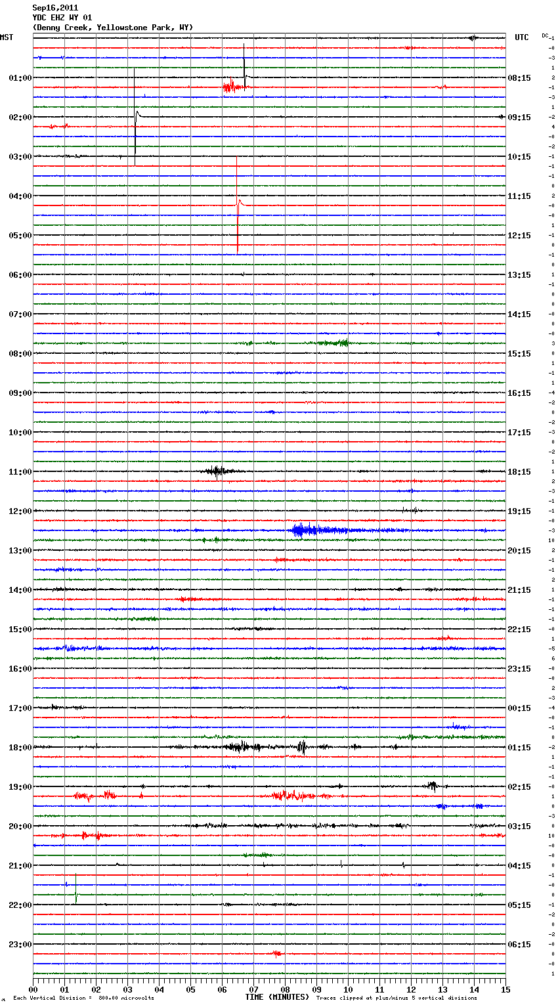Select the 09:00 MST hour label

point(20,393)
